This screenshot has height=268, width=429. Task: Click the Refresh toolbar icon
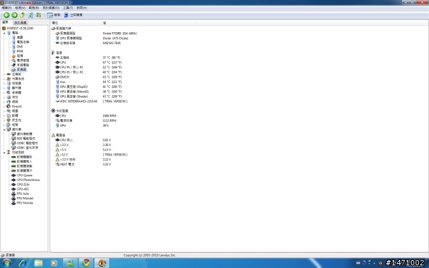(31, 15)
